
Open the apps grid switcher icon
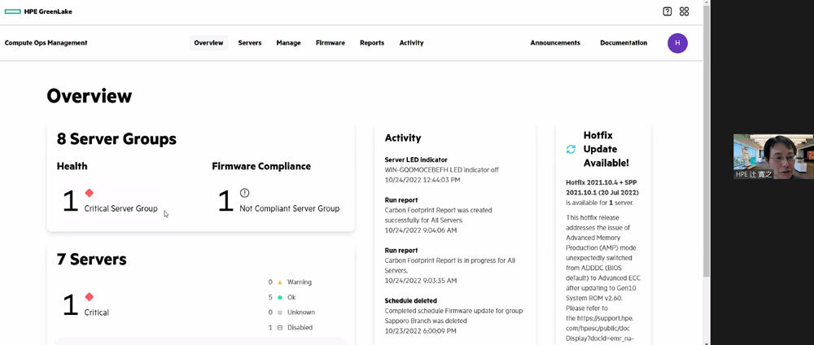(685, 11)
